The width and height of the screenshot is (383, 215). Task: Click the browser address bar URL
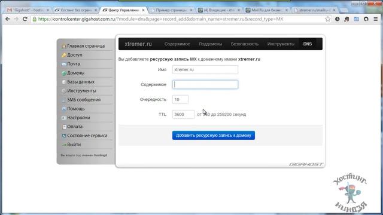pyautogui.click(x=161, y=19)
